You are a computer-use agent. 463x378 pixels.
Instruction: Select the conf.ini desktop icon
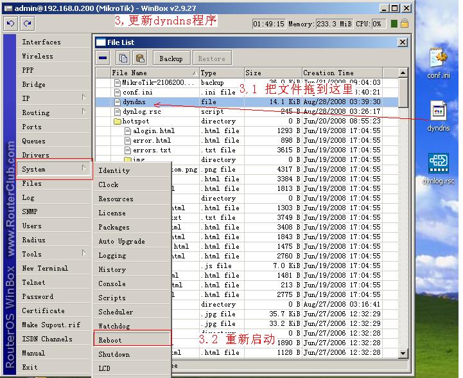pos(439,63)
